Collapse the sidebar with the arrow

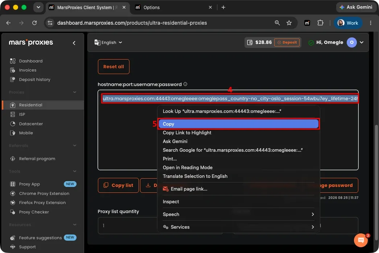point(74,43)
